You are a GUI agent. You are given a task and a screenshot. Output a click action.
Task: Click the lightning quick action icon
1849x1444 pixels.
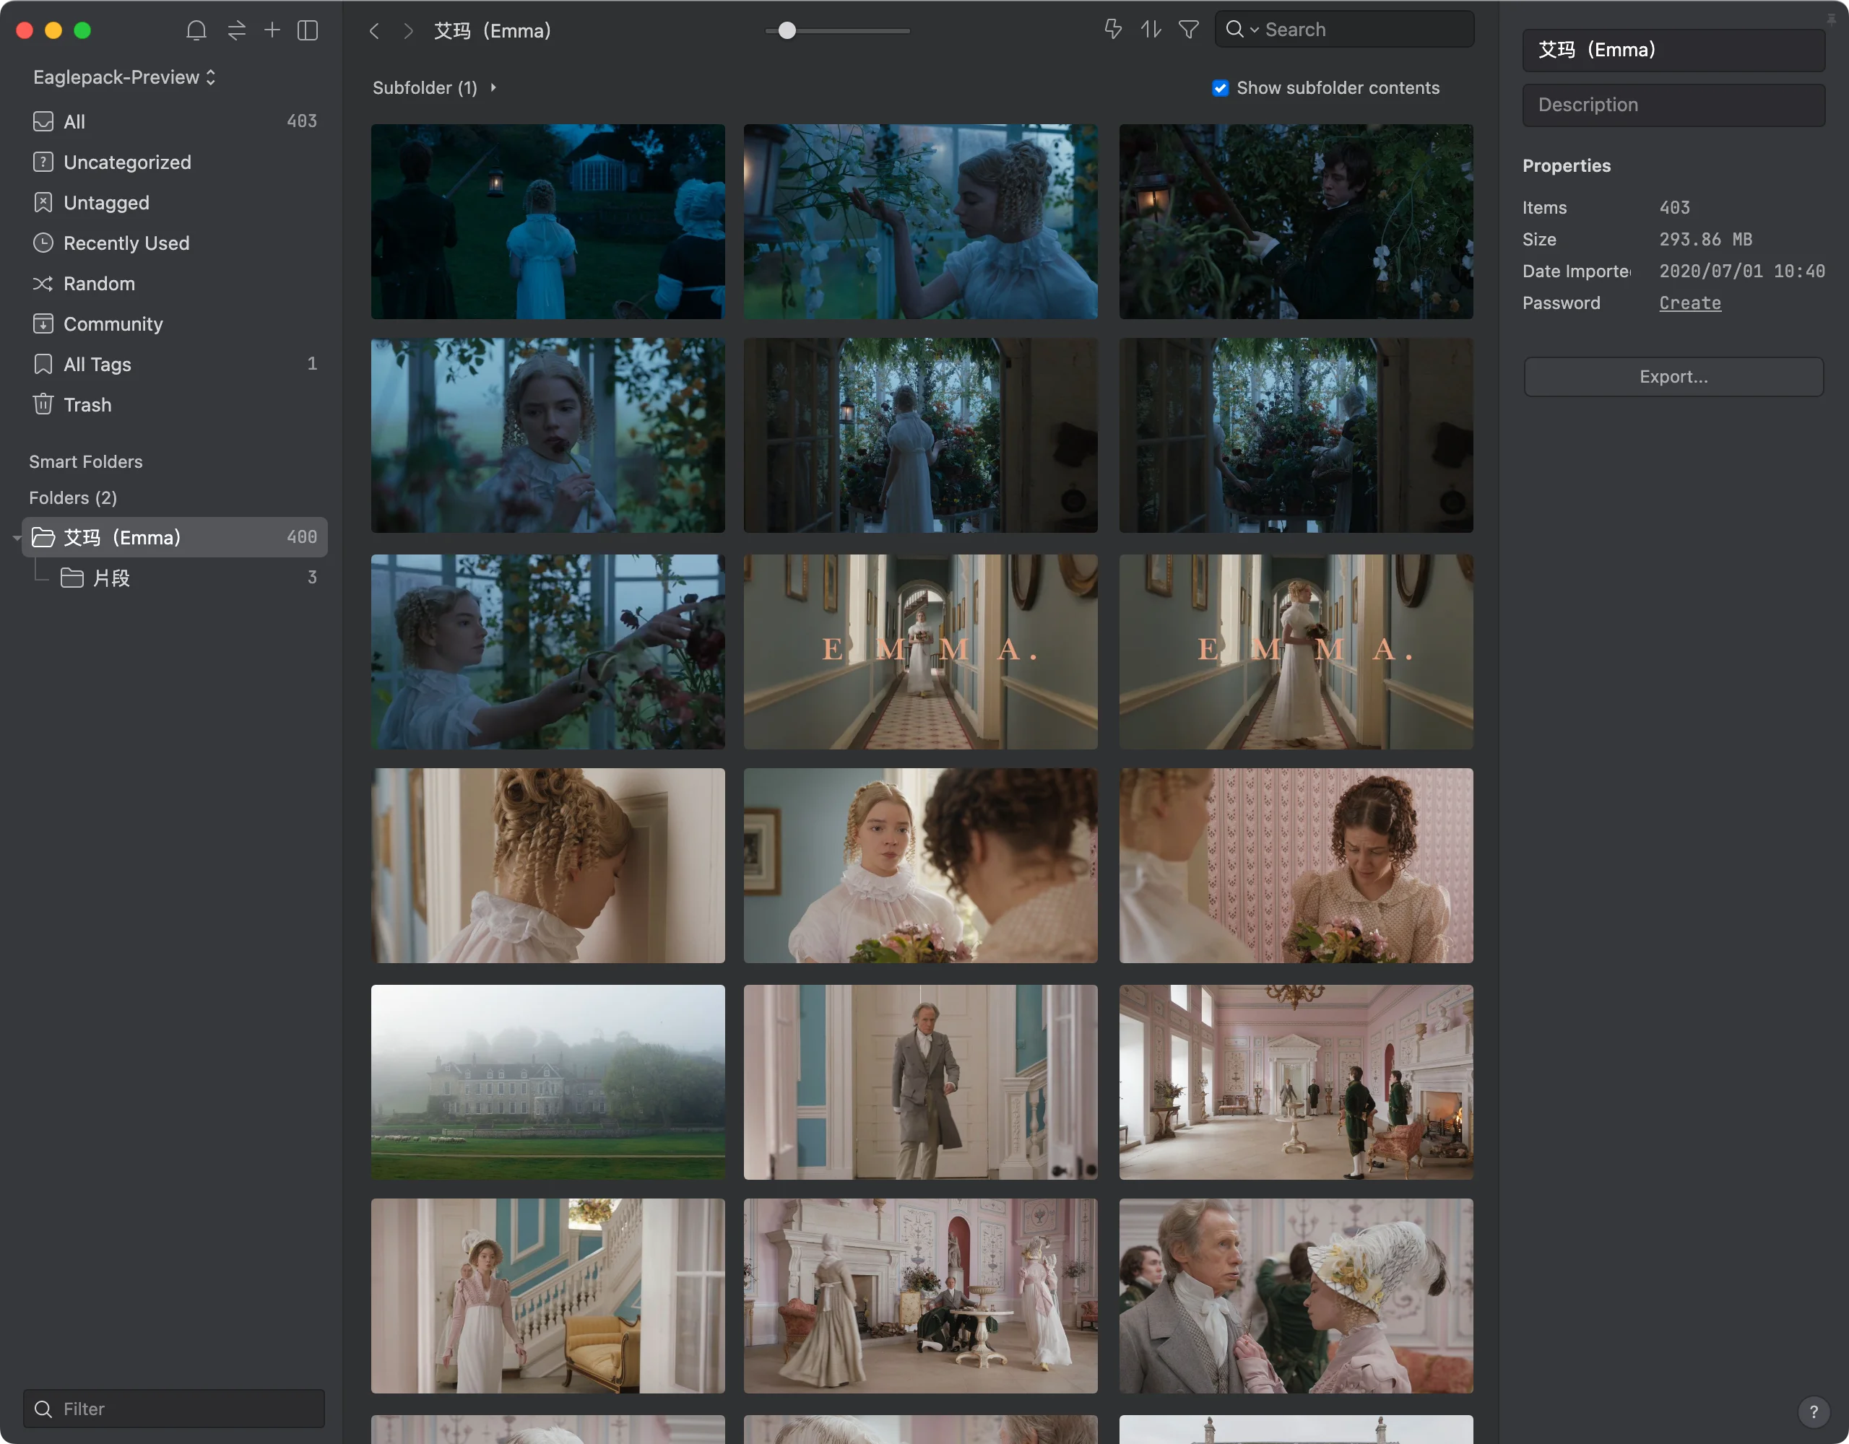coord(1113,30)
